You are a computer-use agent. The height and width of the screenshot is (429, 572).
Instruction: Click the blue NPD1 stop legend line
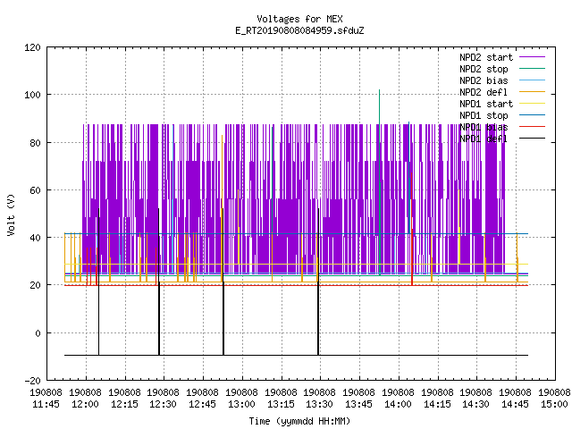(532, 115)
